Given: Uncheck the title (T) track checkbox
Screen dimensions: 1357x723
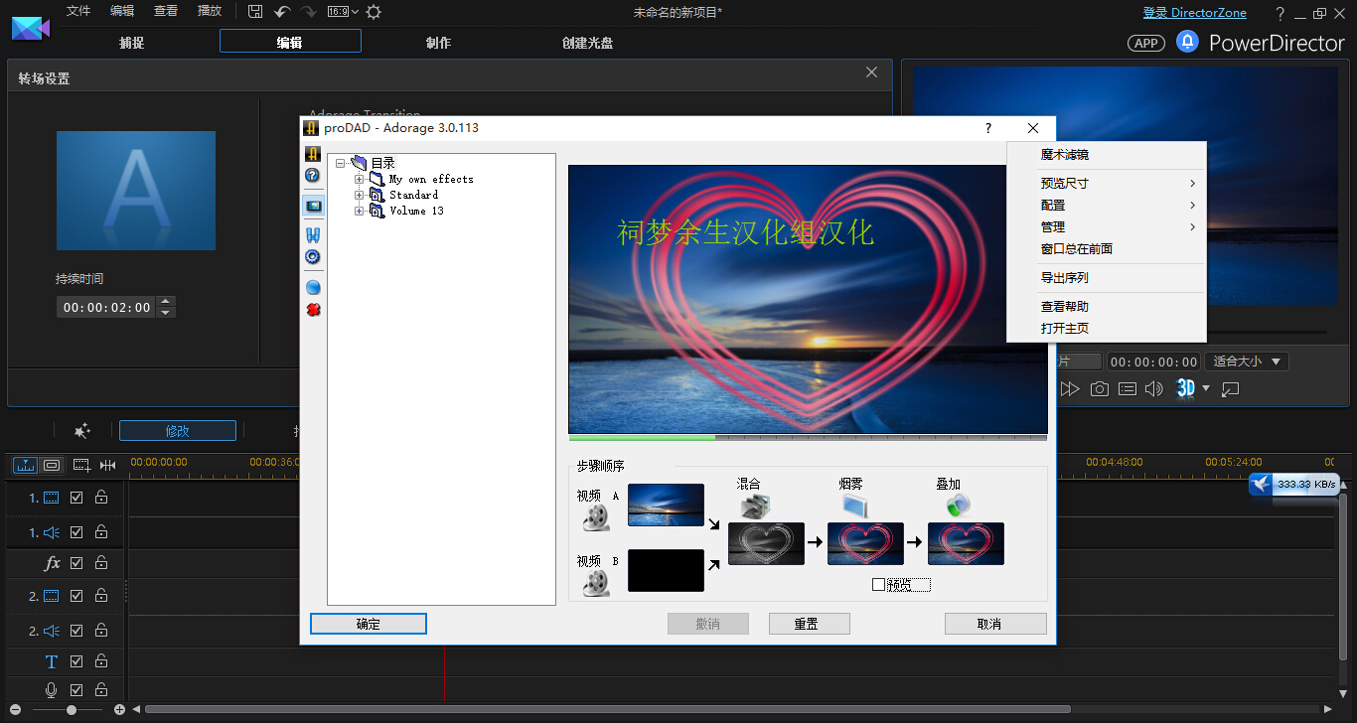Looking at the screenshot, I should pyautogui.click(x=76, y=661).
